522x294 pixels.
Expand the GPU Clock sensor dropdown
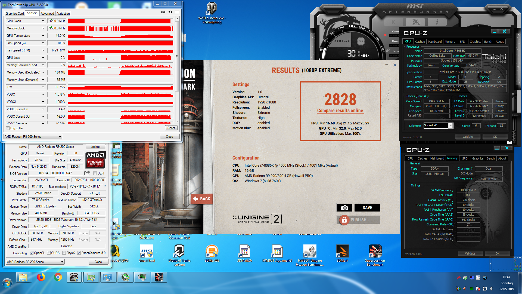43,21
